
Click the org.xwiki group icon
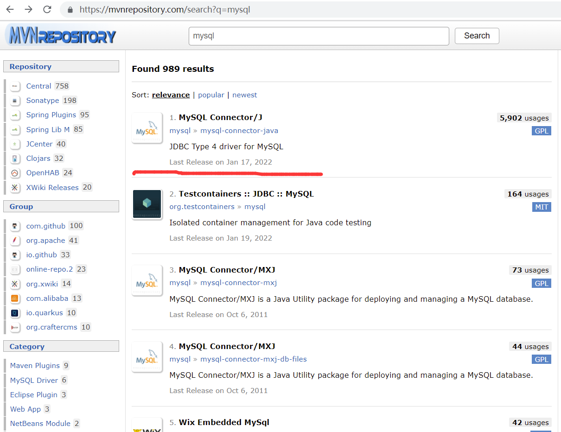point(15,284)
